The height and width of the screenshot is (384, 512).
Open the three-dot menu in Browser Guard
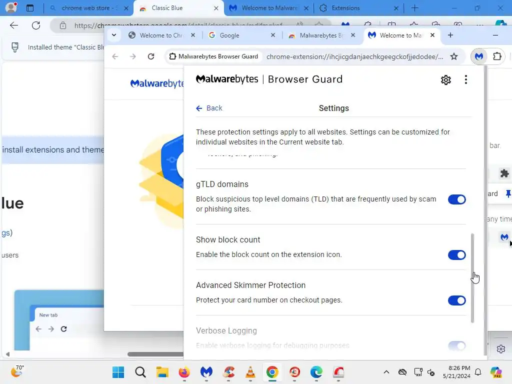coord(465,79)
